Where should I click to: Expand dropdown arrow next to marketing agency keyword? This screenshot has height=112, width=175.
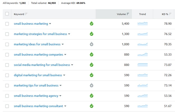tap(60, 96)
